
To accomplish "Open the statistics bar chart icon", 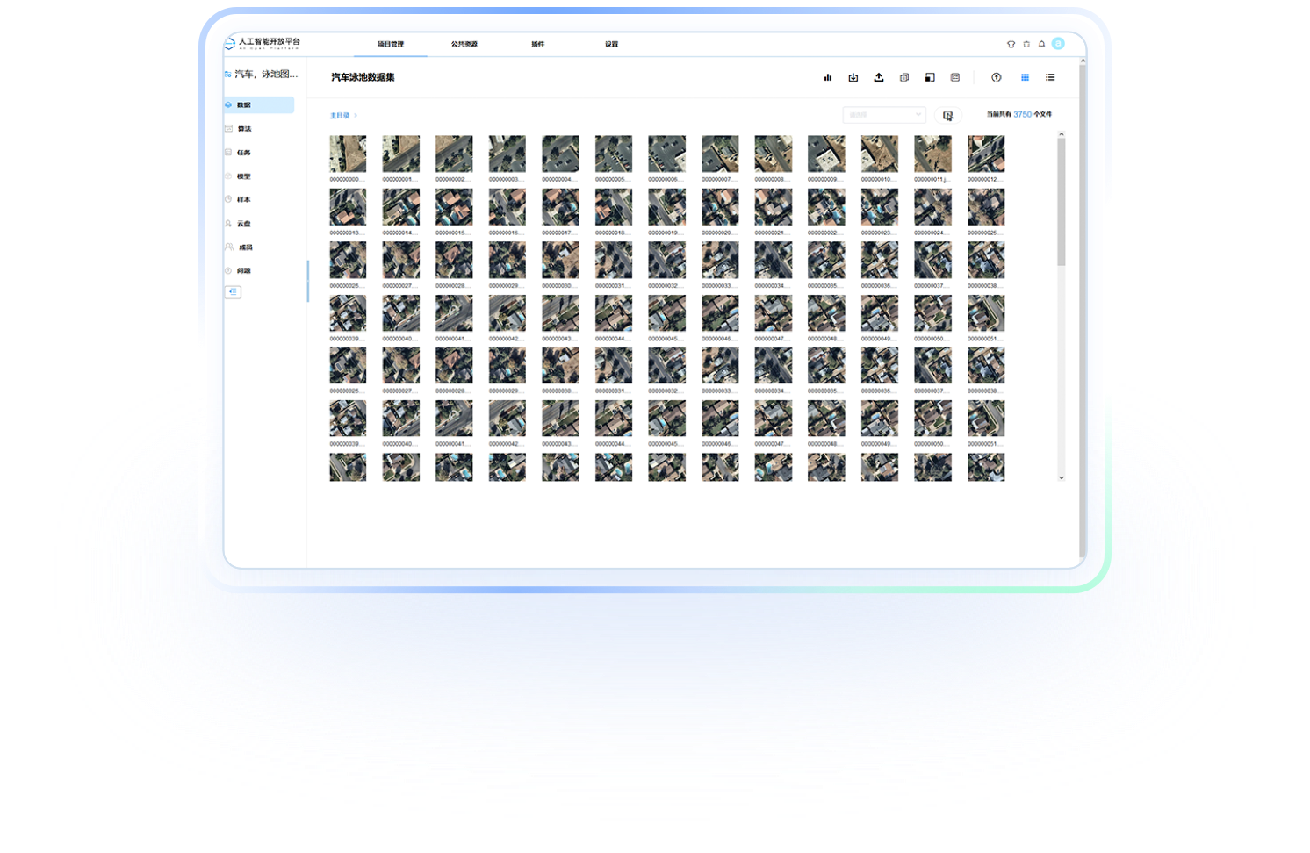I will [827, 78].
